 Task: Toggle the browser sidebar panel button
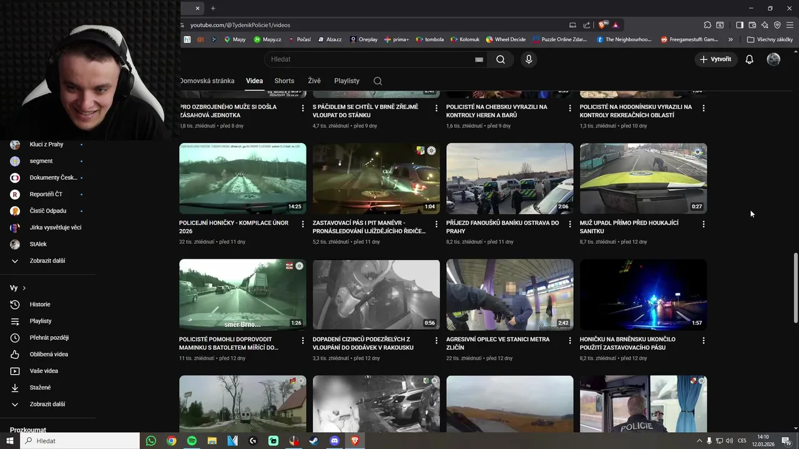[x=740, y=25]
